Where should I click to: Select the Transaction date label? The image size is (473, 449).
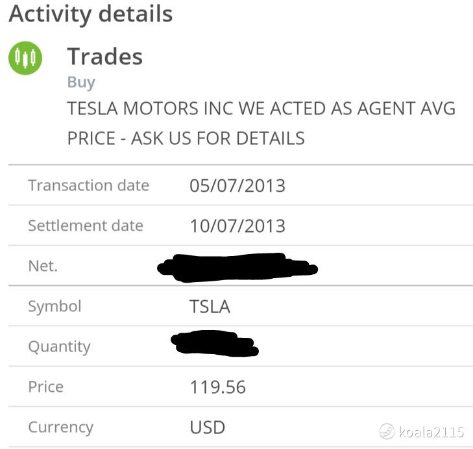pyautogui.click(x=89, y=185)
